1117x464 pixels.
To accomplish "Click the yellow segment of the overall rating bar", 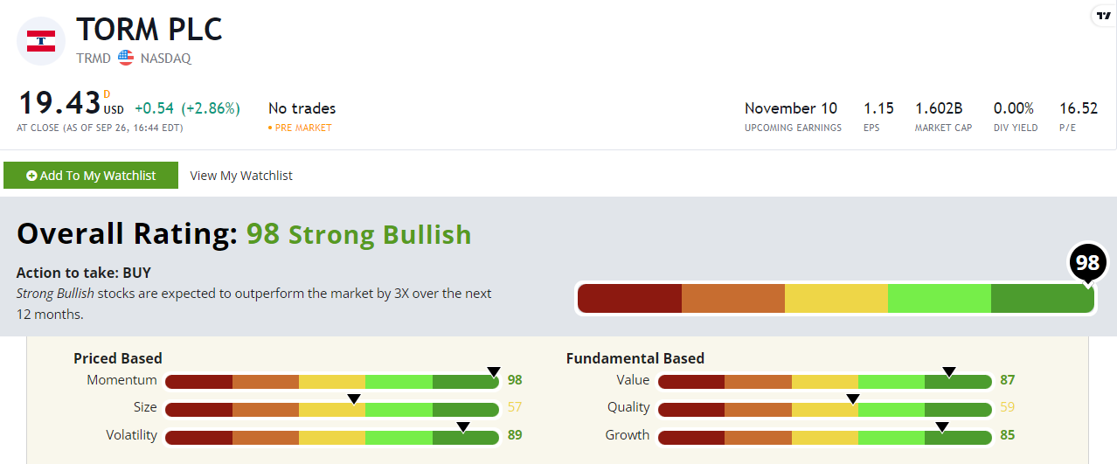I will 836,298.
